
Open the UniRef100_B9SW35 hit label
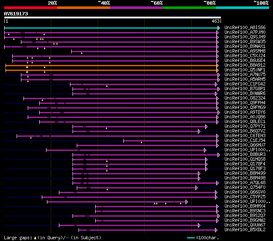[x=245, y=42]
